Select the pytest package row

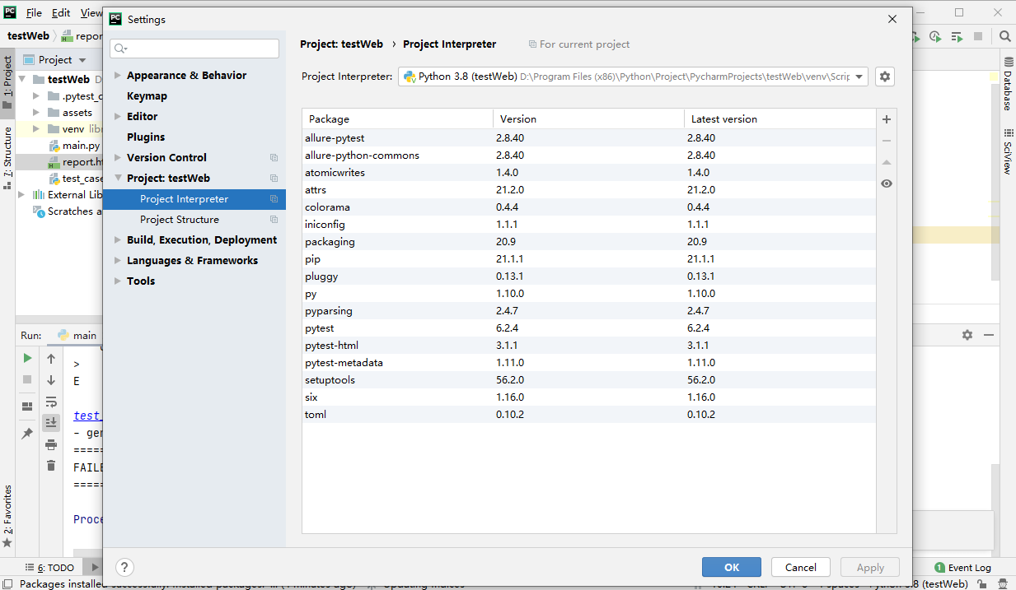coord(588,328)
